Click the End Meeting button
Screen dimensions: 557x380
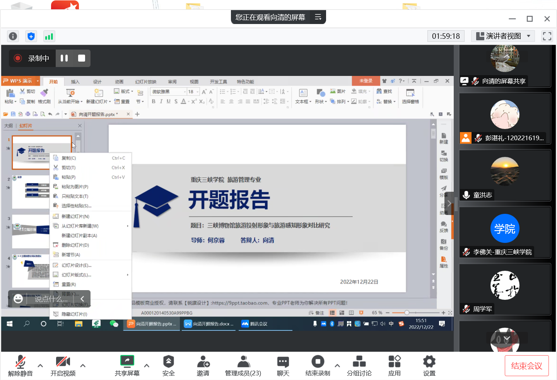pyautogui.click(x=526, y=366)
